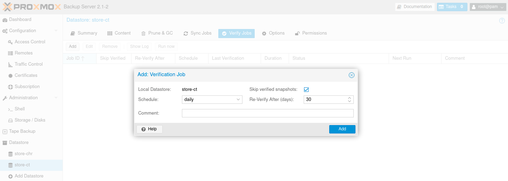Open the Schedule dropdown arrow

(239, 100)
